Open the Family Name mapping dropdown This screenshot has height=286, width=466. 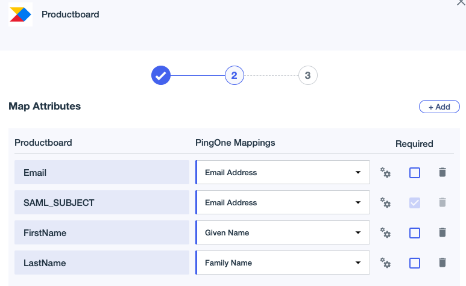tap(283, 263)
